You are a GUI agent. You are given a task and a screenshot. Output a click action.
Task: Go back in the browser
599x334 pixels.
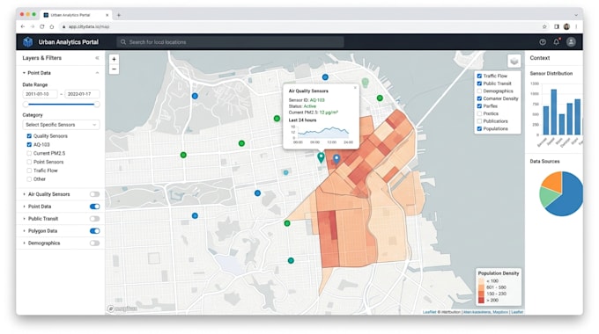tap(23, 26)
